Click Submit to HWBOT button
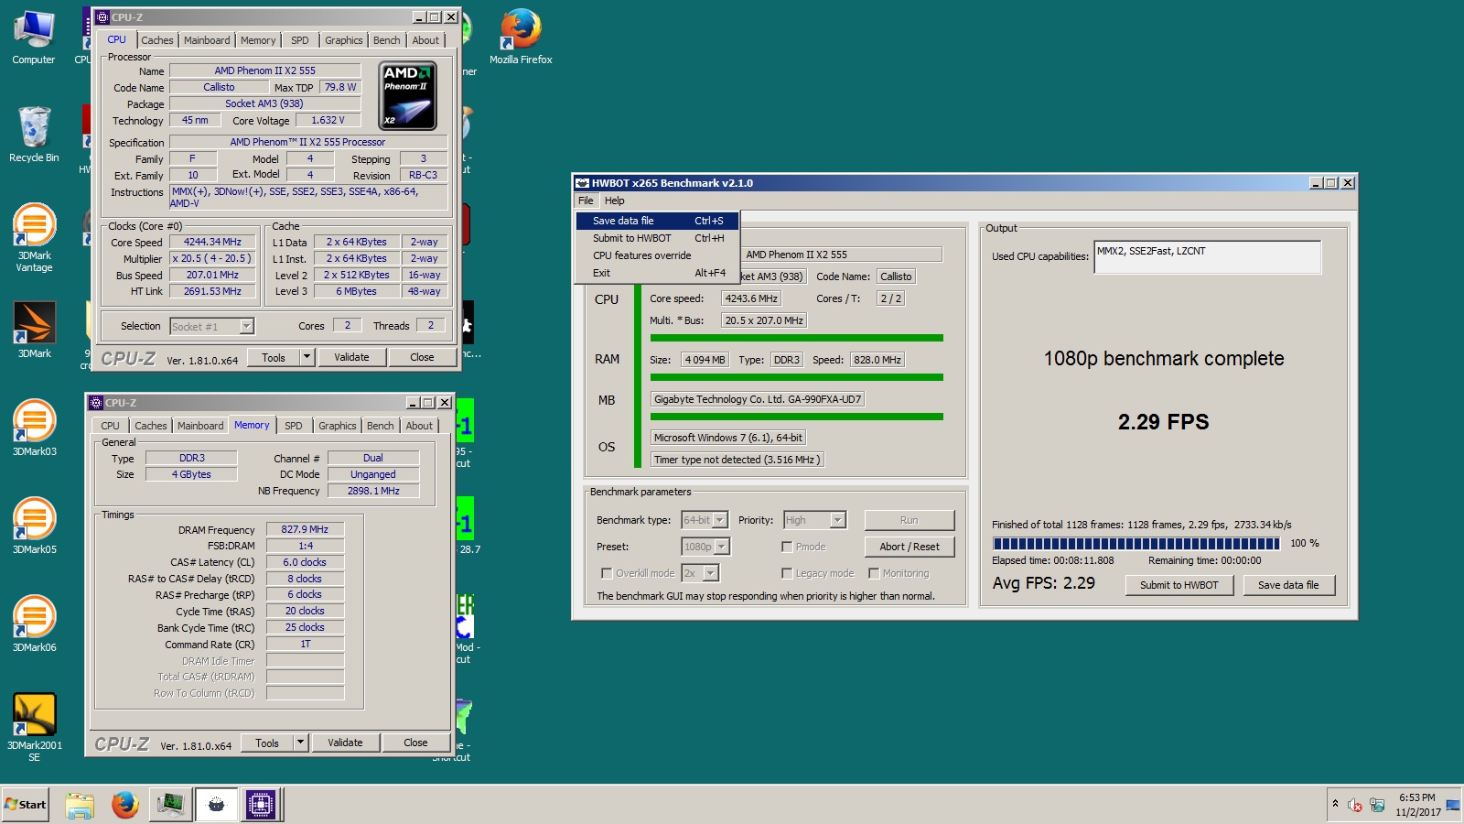This screenshot has width=1464, height=824. coord(1179,585)
